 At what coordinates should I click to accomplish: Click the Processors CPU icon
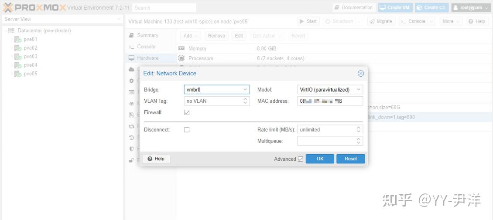tap(181, 58)
